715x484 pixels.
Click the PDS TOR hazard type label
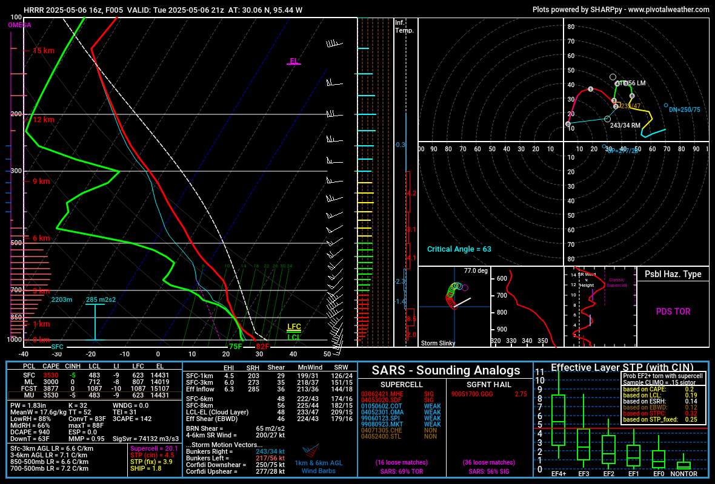[673, 312]
